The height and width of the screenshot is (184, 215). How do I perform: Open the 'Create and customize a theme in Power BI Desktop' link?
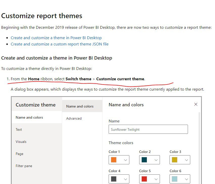pyautogui.click(x=56, y=38)
